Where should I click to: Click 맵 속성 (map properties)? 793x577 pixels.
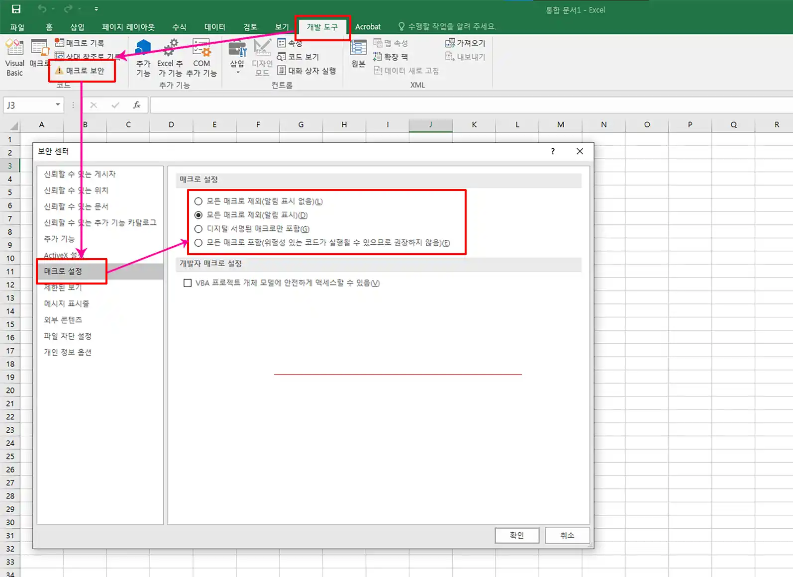tap(391, 43)
